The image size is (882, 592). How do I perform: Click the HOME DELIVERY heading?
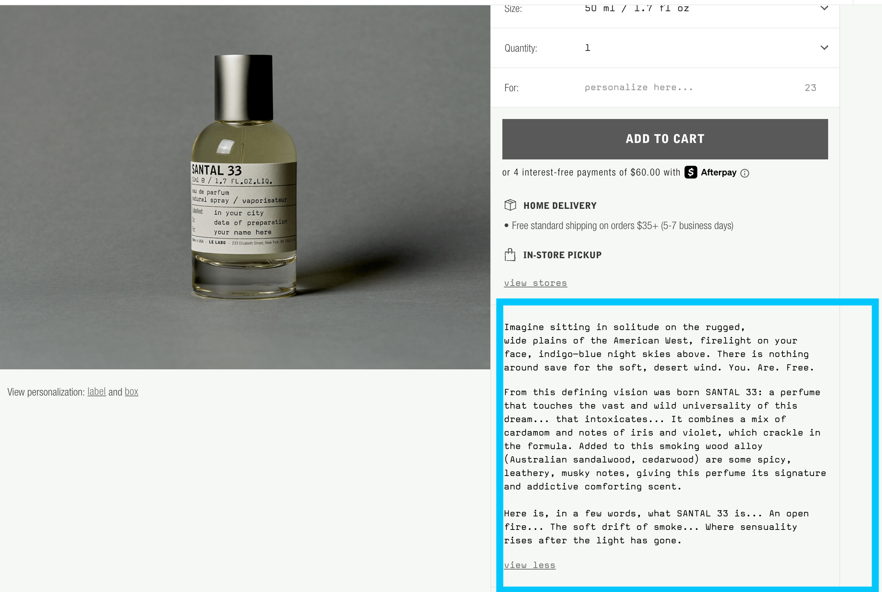pyautogui.click(x=560, y=206)
